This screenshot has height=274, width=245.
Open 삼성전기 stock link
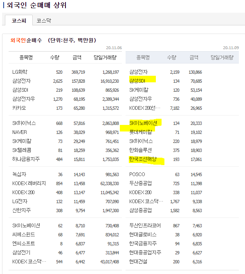[21, 253]
